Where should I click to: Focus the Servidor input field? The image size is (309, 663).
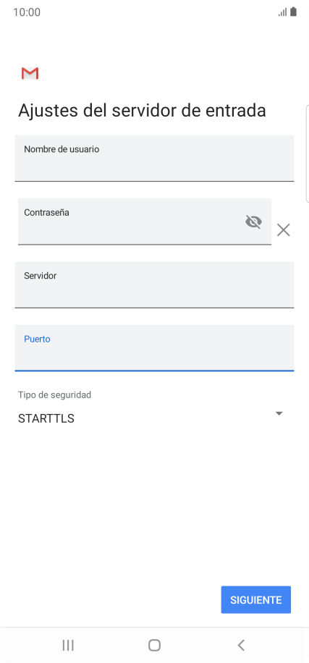154,284
